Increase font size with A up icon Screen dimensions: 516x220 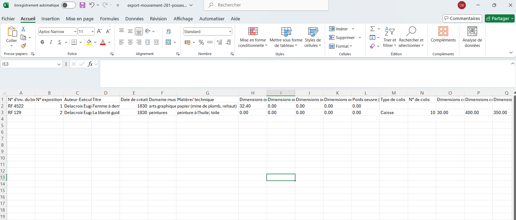pos(99,31)
